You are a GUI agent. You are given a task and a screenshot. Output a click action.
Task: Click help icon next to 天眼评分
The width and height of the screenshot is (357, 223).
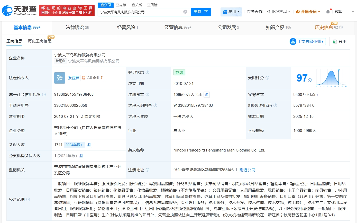click(x=267, y=78)
